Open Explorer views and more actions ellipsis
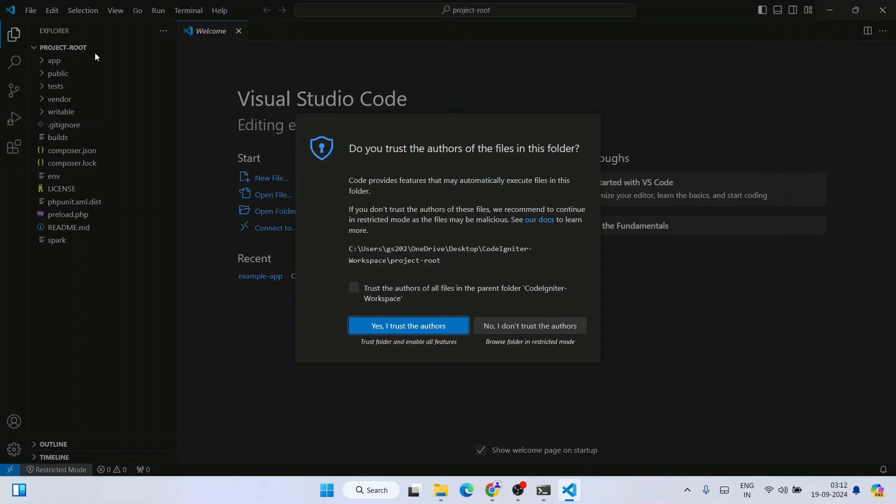 click(x=163, y=31)
